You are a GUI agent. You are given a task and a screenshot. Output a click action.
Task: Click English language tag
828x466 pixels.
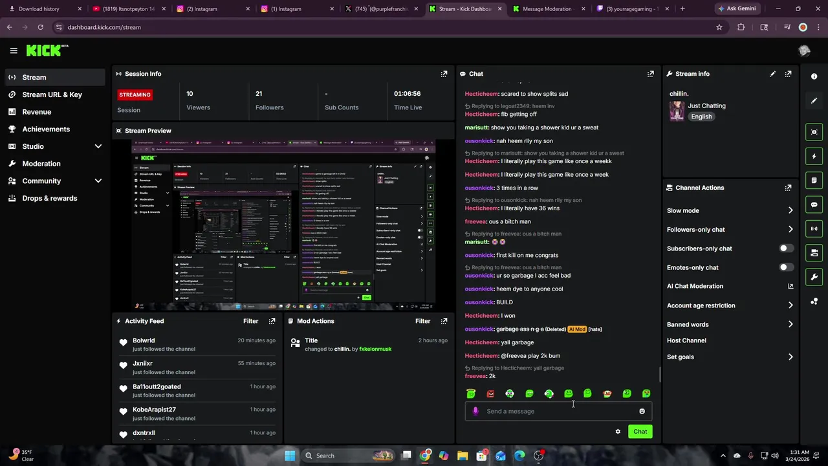[x=701, y=116]
